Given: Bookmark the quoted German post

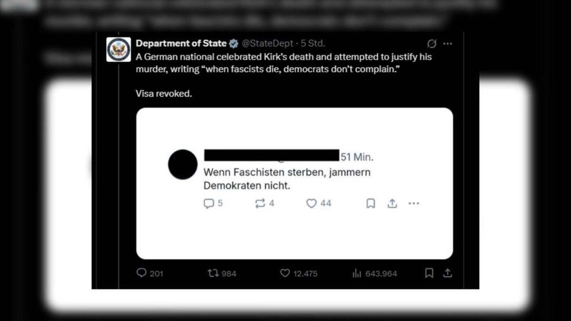Looking at the screenshot, I should [371, 204].
